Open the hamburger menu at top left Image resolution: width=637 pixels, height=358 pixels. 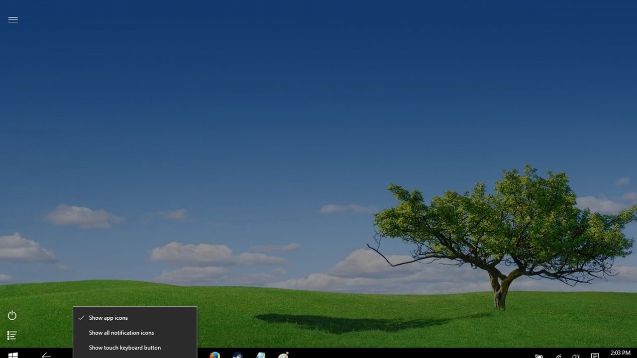pyautogui.click(x=13, y=20)
